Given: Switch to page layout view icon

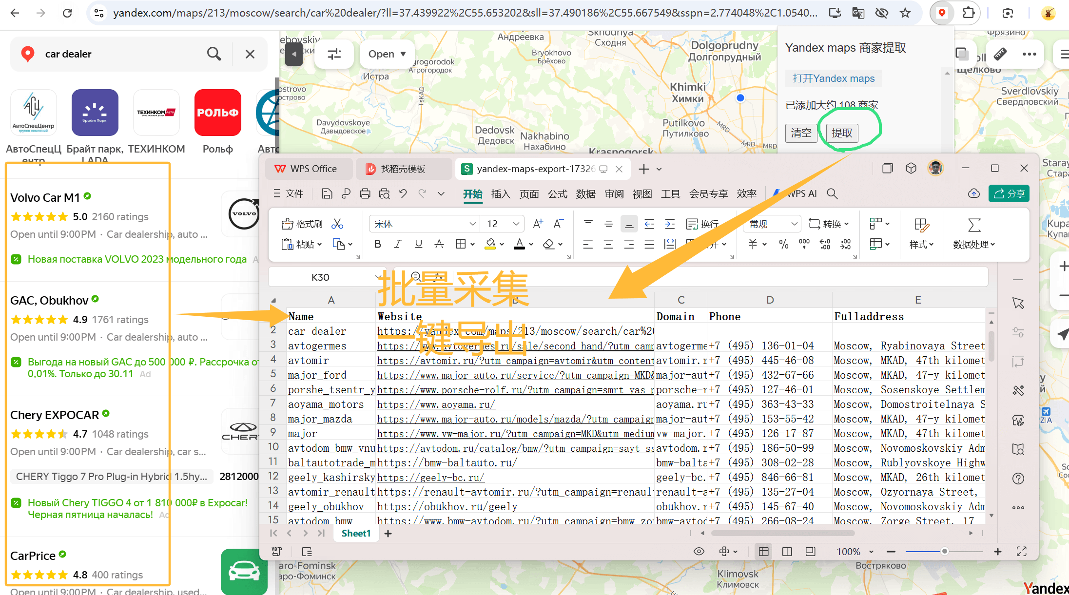Looking at the screenshot, I should point(787,552).
